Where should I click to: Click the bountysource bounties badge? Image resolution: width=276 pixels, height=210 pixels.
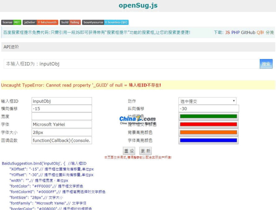[x=105, y=22]
